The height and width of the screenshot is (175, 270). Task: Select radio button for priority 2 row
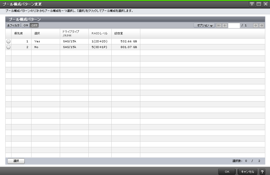pyautogui.click(x=8, y=47)
